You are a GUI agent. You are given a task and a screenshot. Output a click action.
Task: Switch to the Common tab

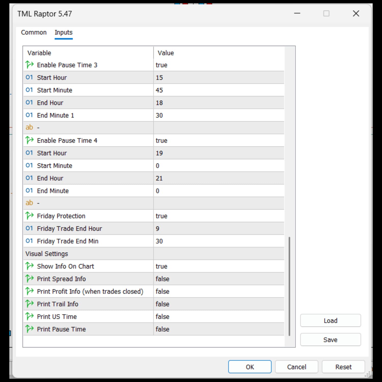click(x=34, y=33)
